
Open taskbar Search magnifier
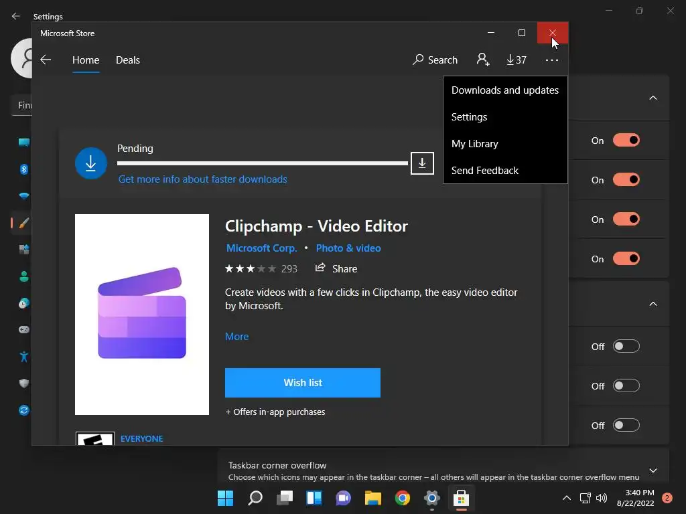pos(255,498)
